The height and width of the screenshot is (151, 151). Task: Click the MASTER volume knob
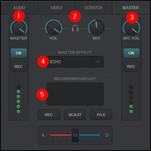click(19, 28)
